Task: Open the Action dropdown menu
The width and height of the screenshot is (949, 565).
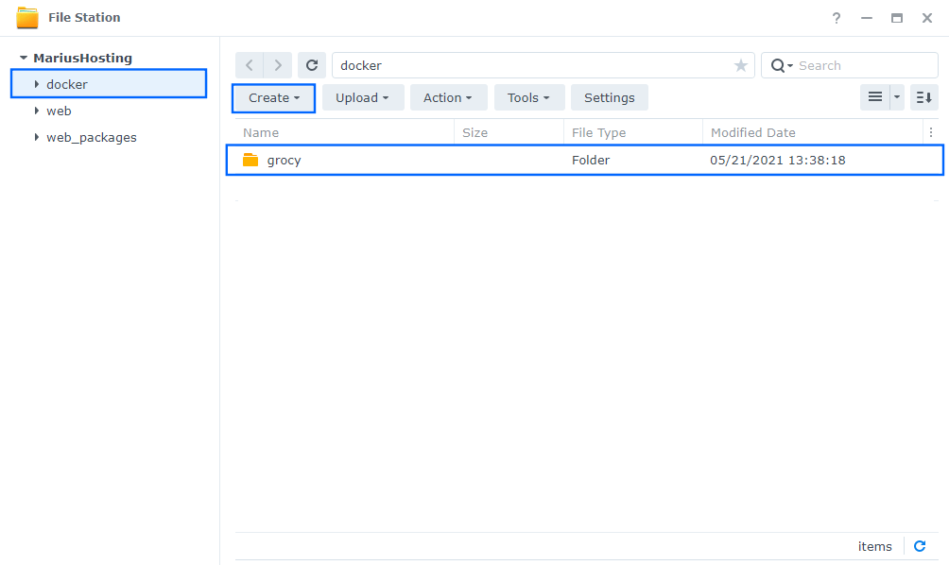Action: tap(448, 98)
